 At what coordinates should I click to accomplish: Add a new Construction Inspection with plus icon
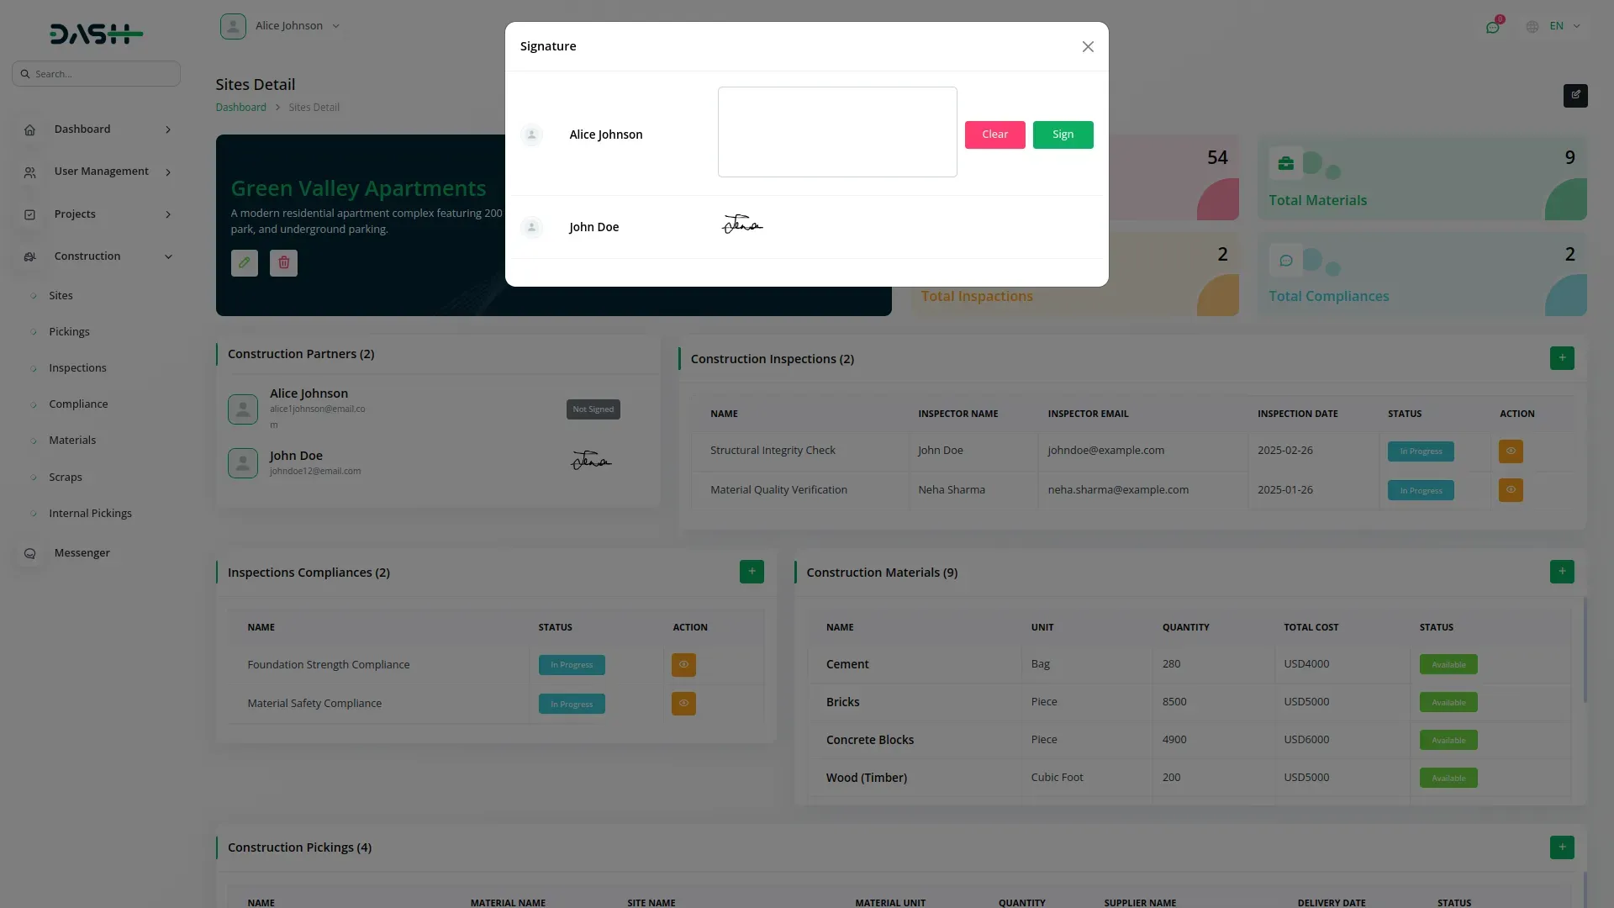[1562, 358]
